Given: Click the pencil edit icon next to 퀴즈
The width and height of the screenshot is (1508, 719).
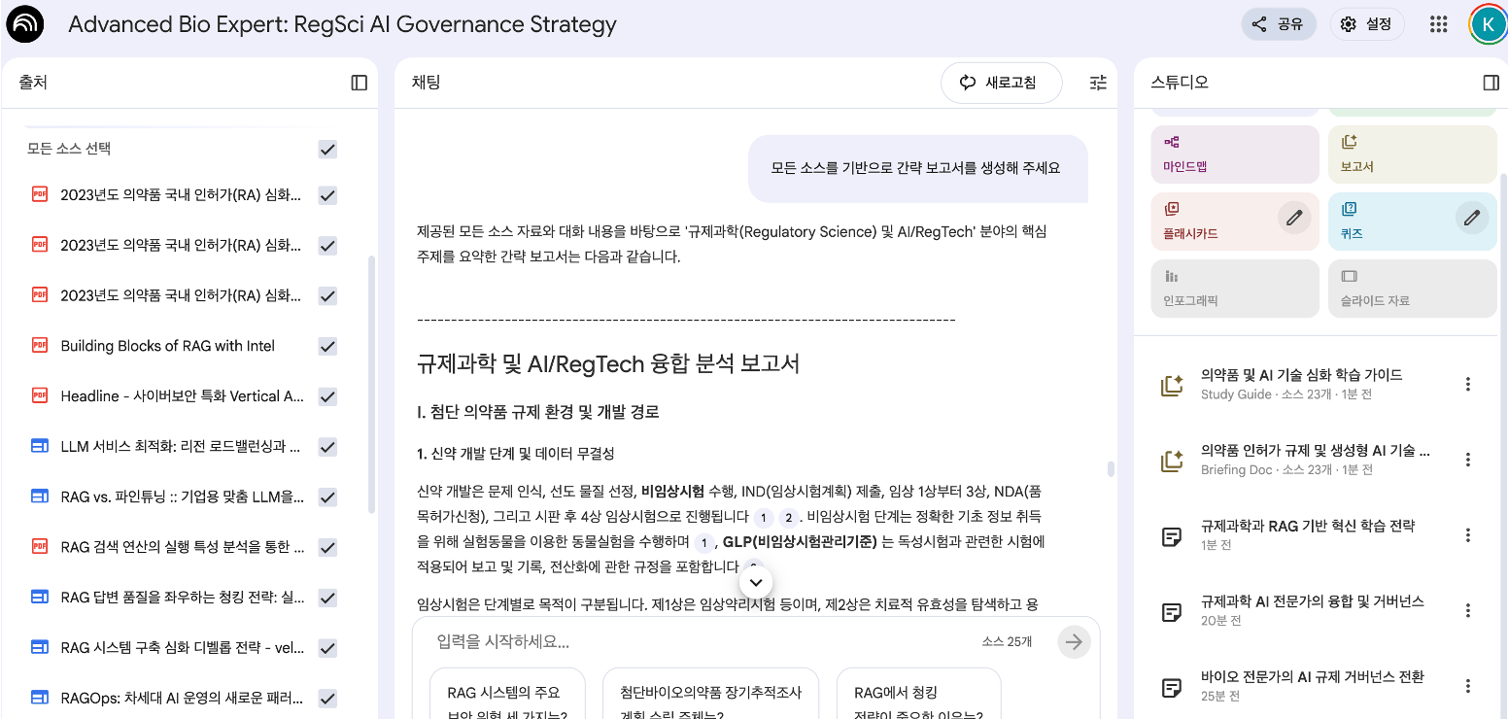Looking at the screenshot, I should (x=1471, y=218).
